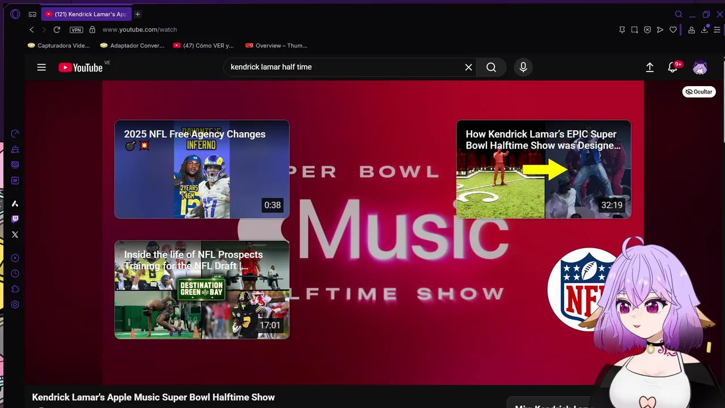Open the browser tab search magnifier
This screenshot has height=408, width=725.
click(x=679, y=14)
